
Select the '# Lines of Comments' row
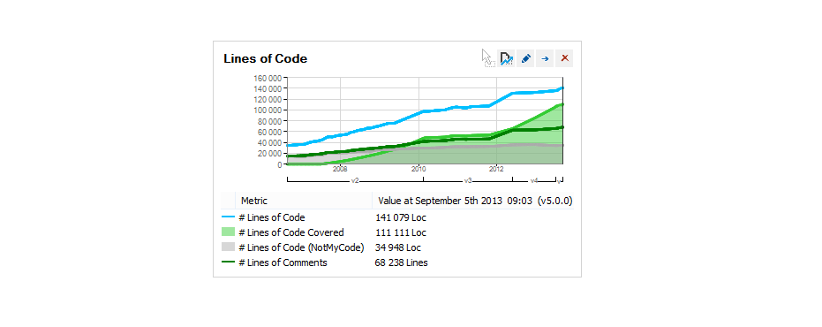point(397,262)
